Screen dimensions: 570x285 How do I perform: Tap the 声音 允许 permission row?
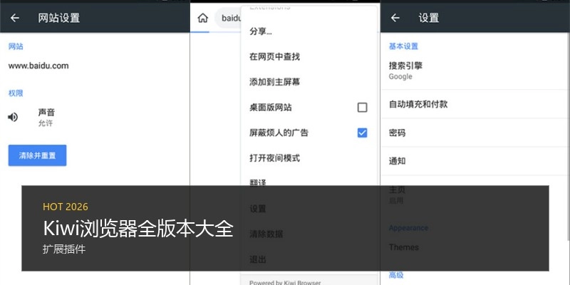click(x=95, y=118)
